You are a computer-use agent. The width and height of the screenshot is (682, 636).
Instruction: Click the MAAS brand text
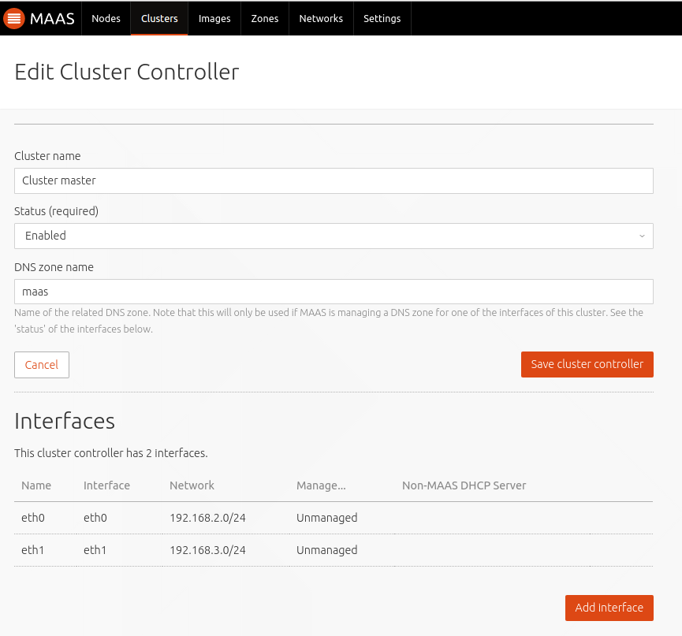pyautogui.click(x=52, y=19)
